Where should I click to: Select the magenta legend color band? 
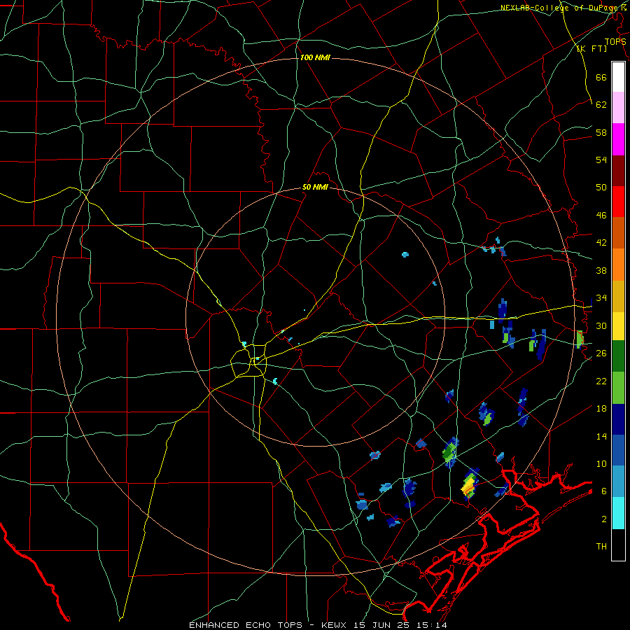[x=618, y=139]
